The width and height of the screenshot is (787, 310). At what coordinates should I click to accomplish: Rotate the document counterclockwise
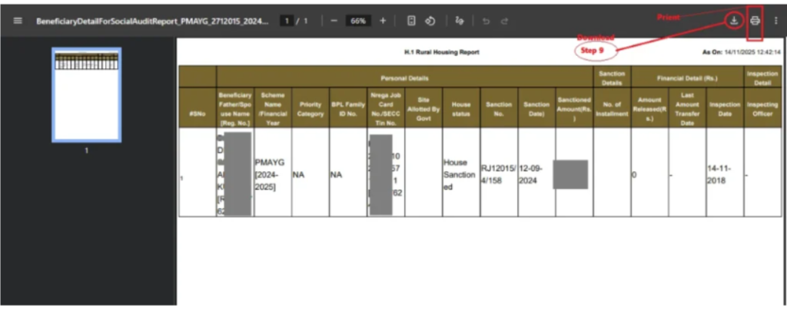[x=431, y=21]
